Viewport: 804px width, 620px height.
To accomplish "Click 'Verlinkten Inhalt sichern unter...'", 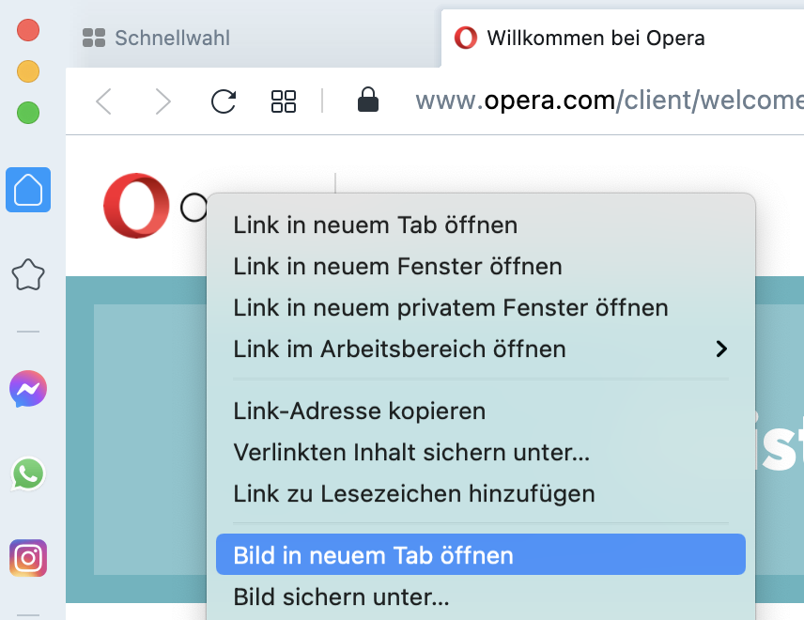I will pos(411,452).
